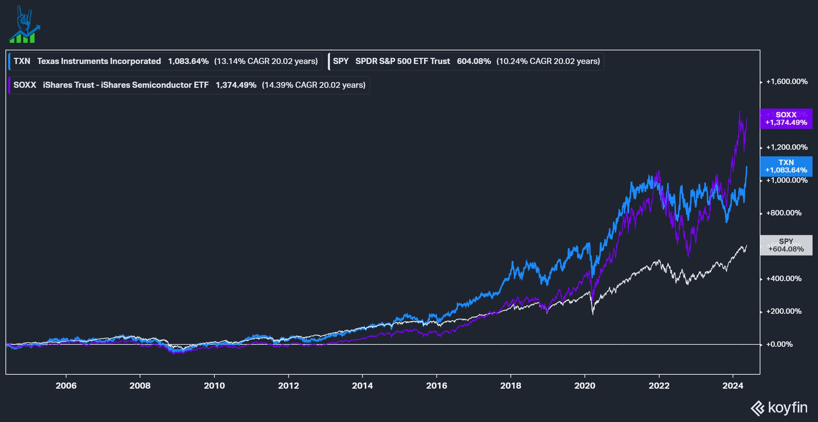Click the rock-hand chart logo icon
The image size is (818, 422).
point(24,25)
